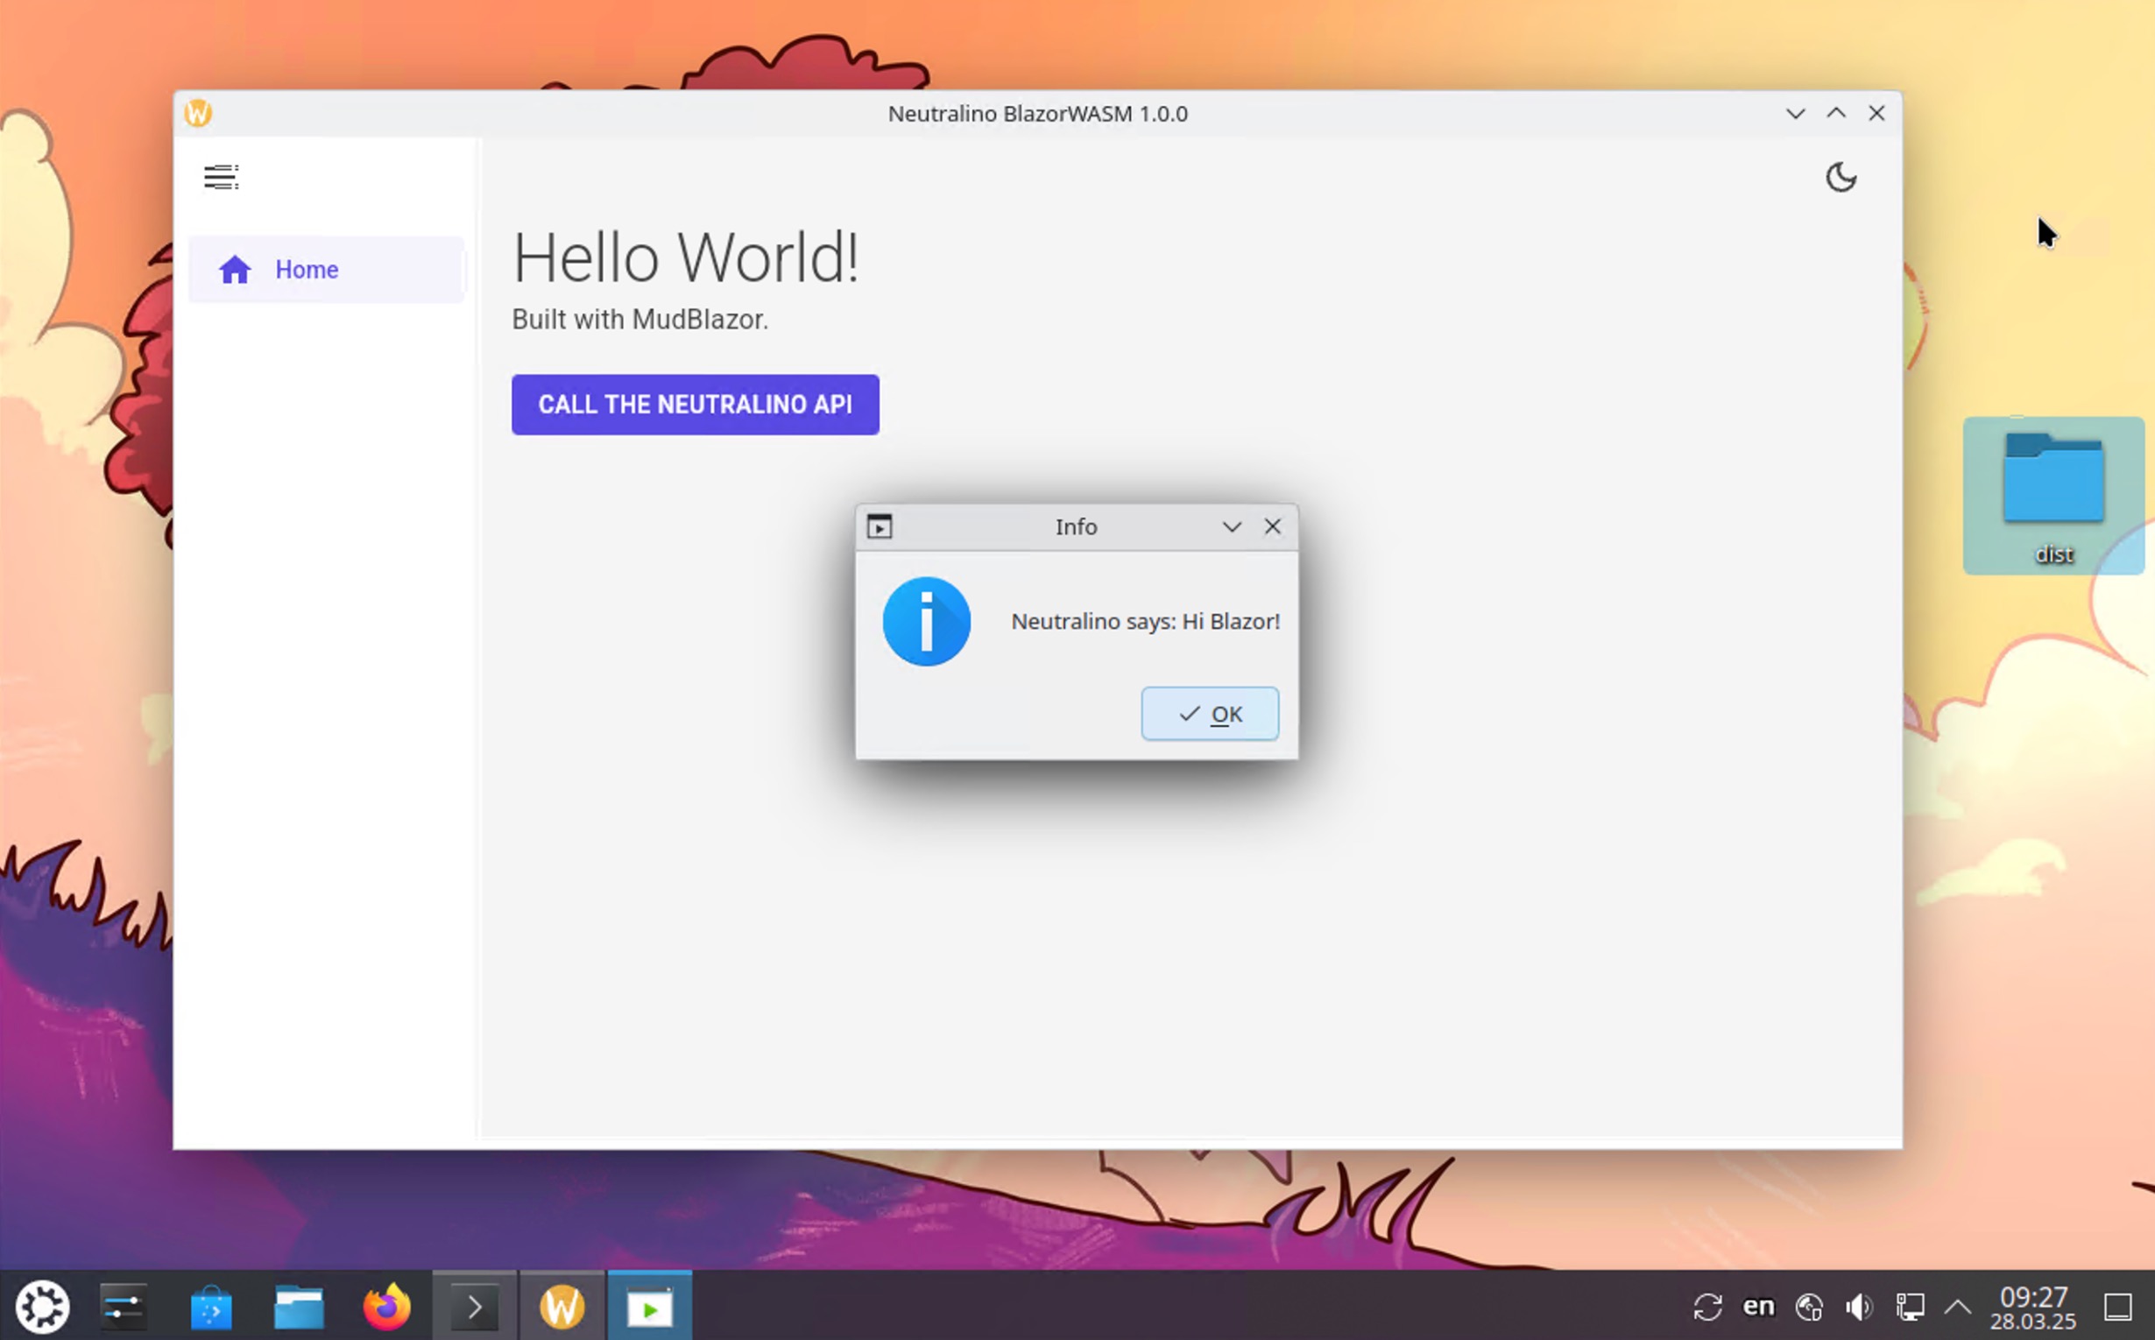Image resolution: width=2155 pixels, height=1340 pixels.
Task: Open the KDE application launcher
Action: tap(42, 1307)
